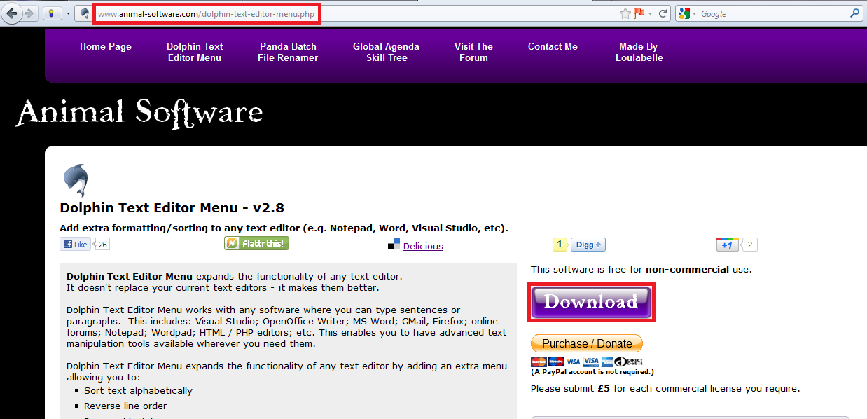
Task: Open the Home Page menu item
Action: (x=106, y=46)
